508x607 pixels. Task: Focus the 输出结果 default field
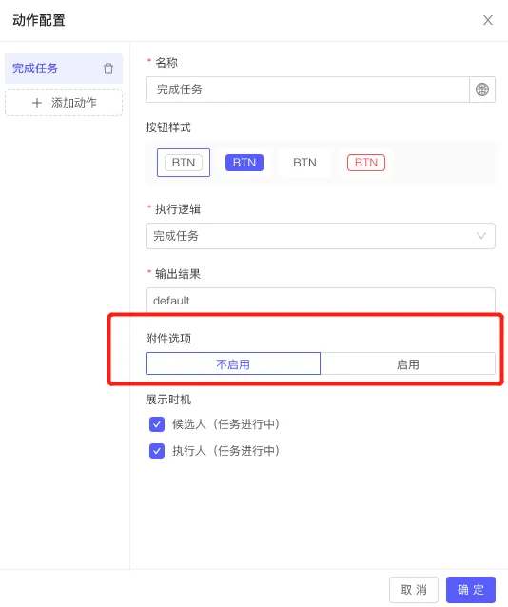(321, 301)
